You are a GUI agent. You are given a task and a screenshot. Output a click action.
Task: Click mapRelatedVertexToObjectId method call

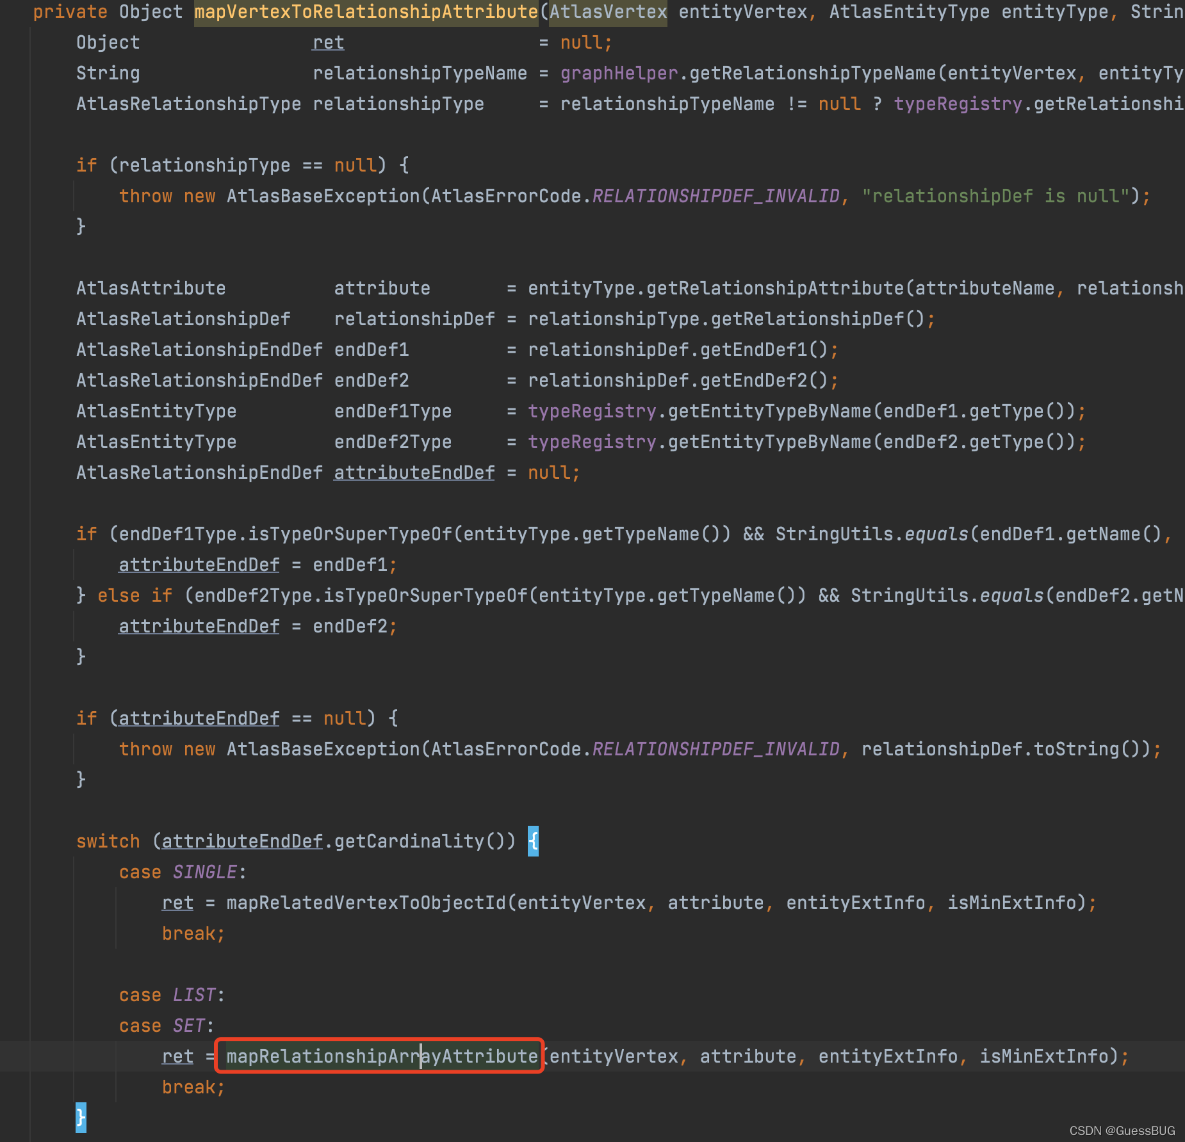click(366, 903)
